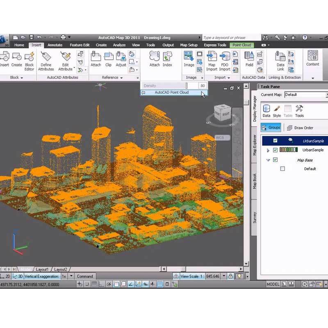Click the Command button in status bar

click(x=85, y=276)
